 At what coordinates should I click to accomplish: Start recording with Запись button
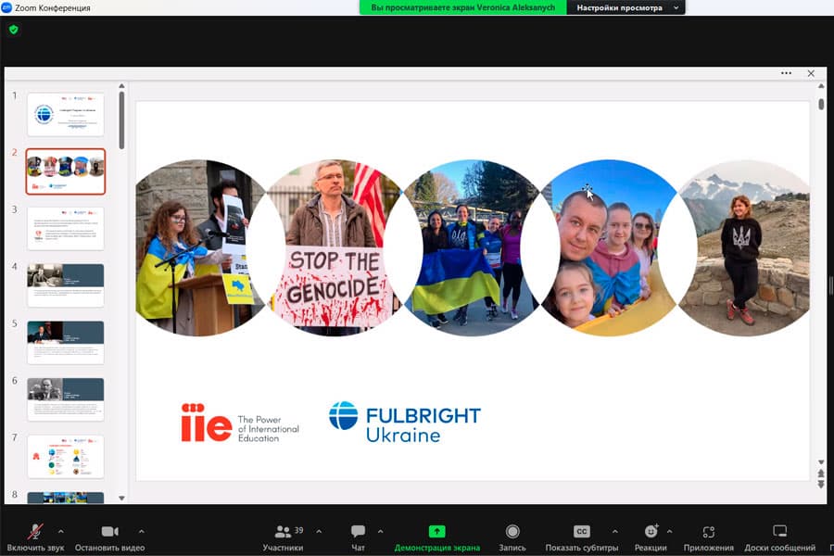click(512, 537)
